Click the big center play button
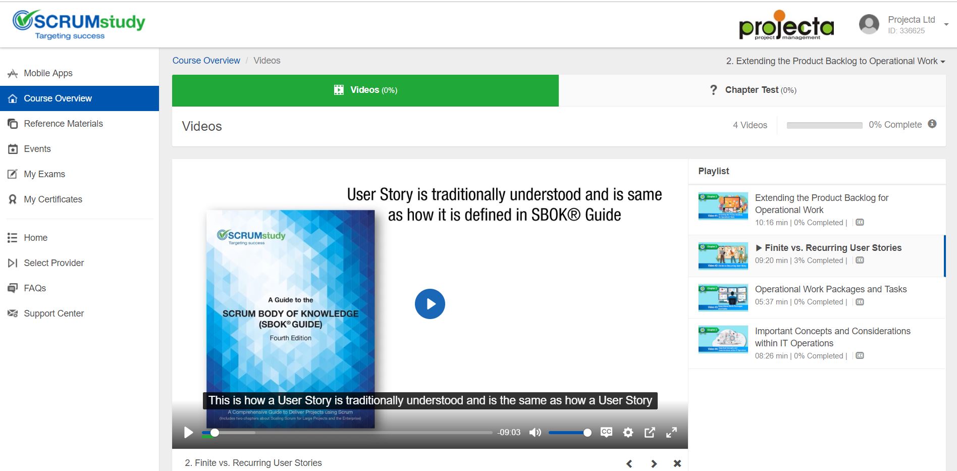 430,304
